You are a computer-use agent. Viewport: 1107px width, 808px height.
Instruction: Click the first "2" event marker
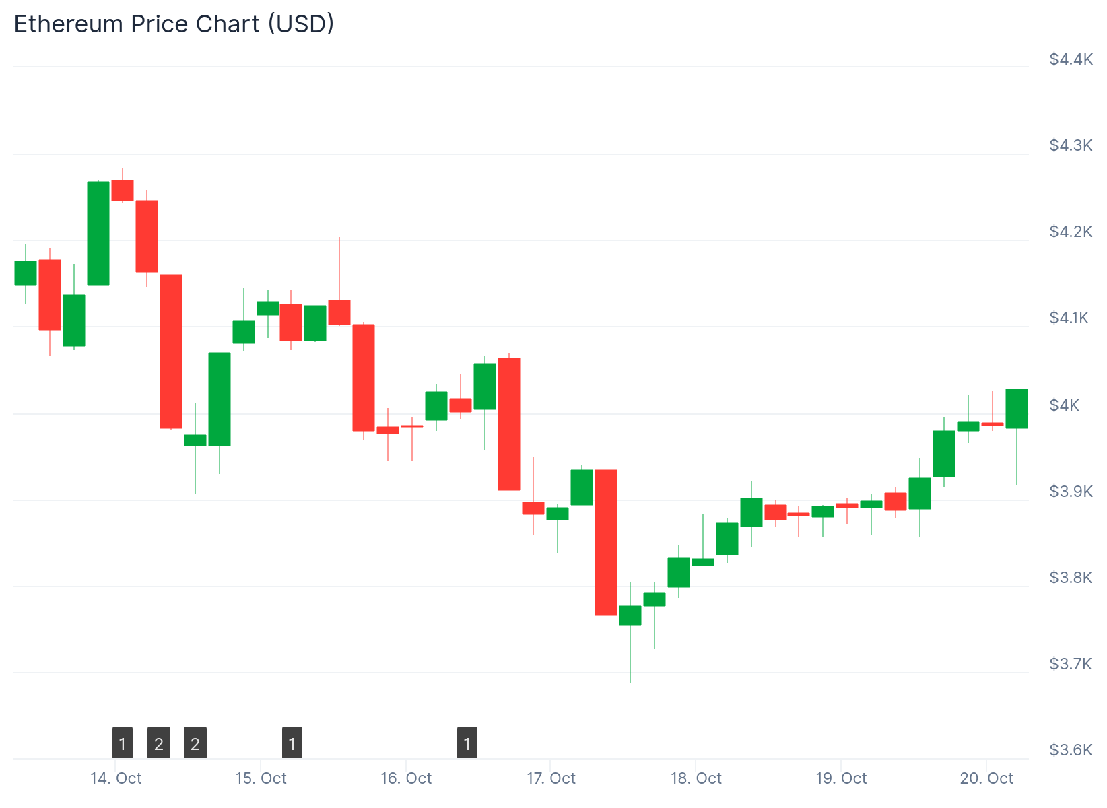pyautogui.click(x=159, y=743)
